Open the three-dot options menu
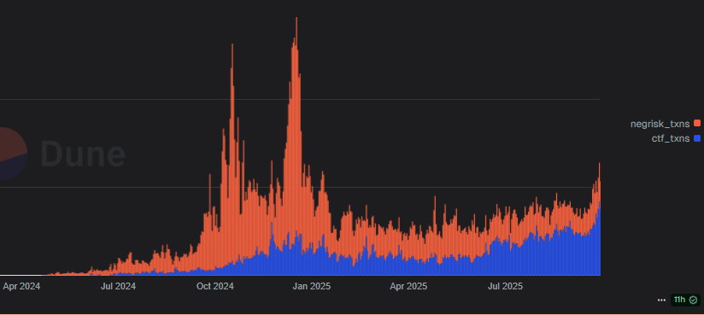704x315 pixels. 661,300
